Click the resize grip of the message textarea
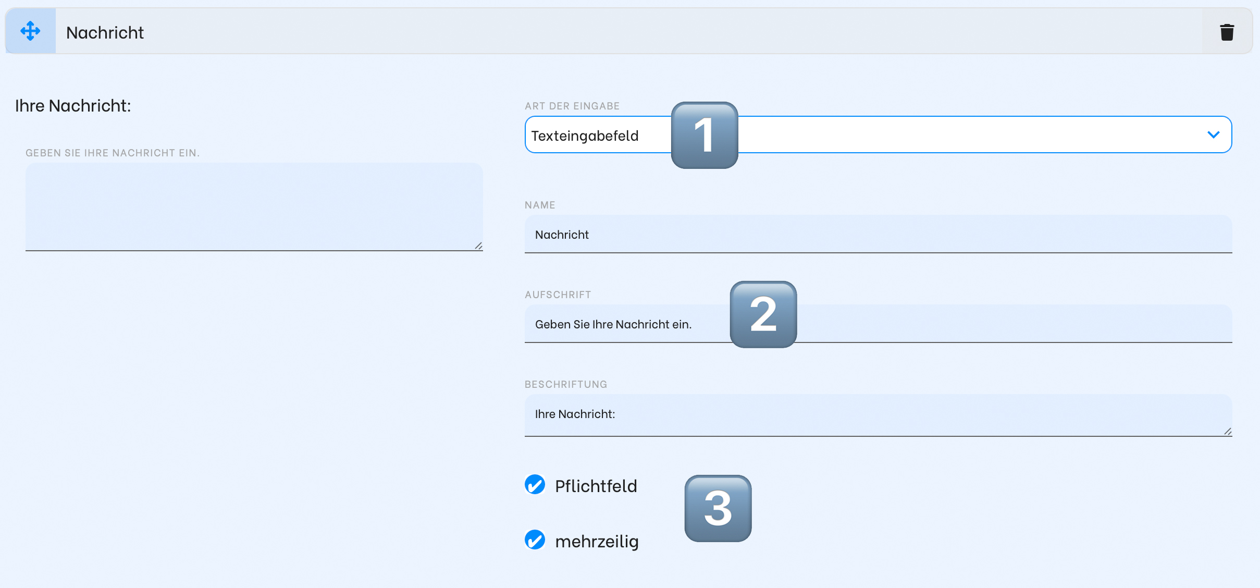Image resolution: width=1260 pixels, height=588 pixels. [478, 246]
